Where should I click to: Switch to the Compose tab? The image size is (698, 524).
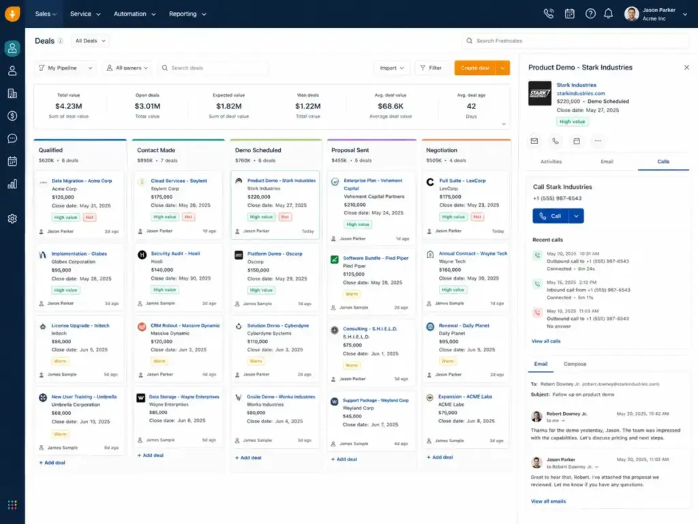click(x=575, y=364)
